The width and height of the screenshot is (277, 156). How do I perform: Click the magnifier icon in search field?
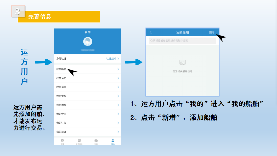pyautogui.click(x=151, y=41)
